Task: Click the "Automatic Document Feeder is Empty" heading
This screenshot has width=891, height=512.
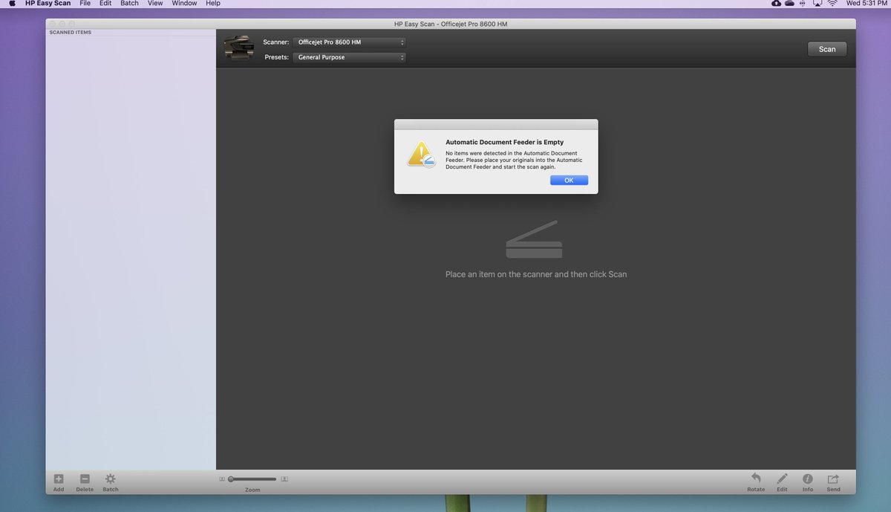Action: (x=504, y=142)
